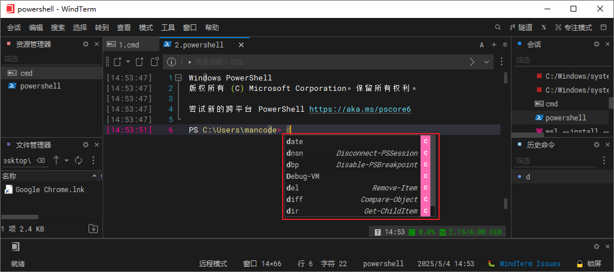Image resolution: width=614 pixels, height=272 pixels.
Task: Click the WindTerm Issues link
Action: 529,263
